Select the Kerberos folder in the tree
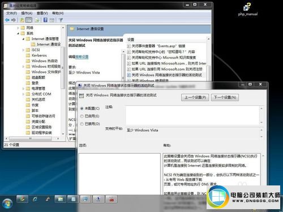Image resolution: width=283 pixels, height=212 pixels. (36, 55)
